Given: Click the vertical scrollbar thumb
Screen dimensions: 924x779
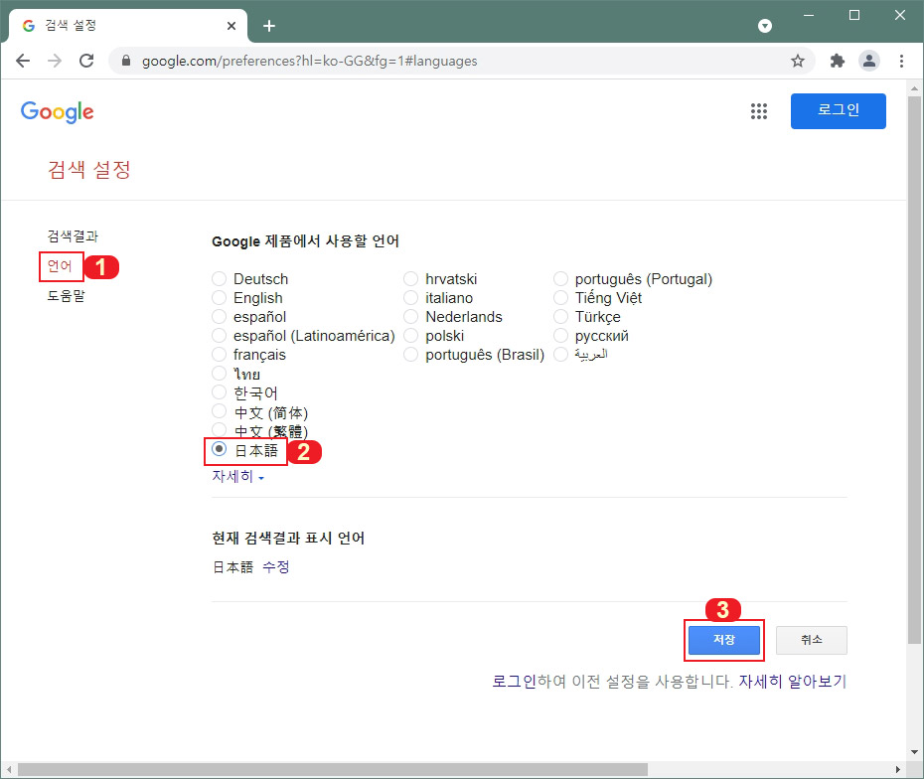Looking at the screenshot, I should [914, 369].
